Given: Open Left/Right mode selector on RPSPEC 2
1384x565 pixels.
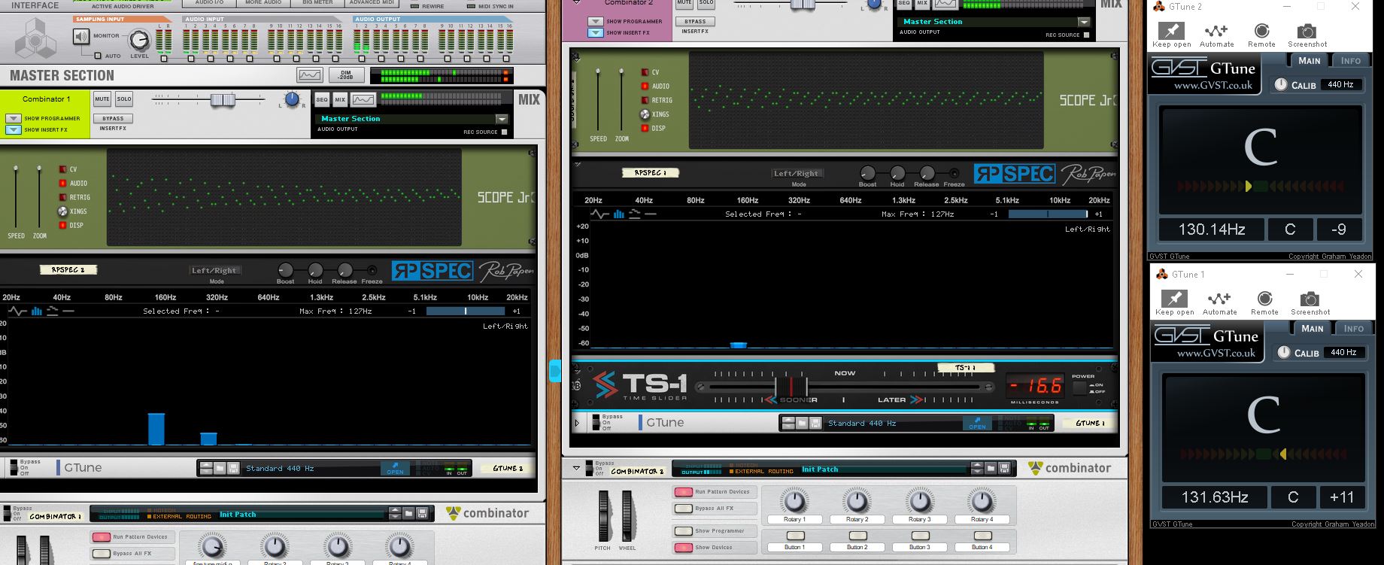Looking at the screenshot, I should point(214,270).
